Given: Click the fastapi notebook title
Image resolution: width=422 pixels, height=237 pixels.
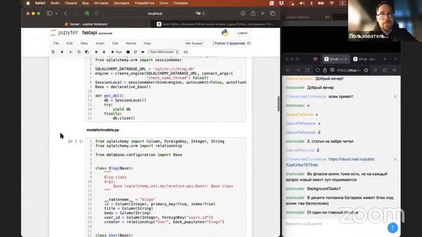Looking at the screenshot, I should click(x=90, y=33).
